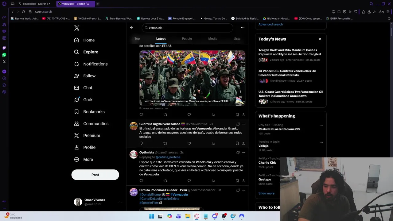Viewport: 393px width, 221px height.
Task: Click Grok icon on Optimista post
Action: (238, 153)
